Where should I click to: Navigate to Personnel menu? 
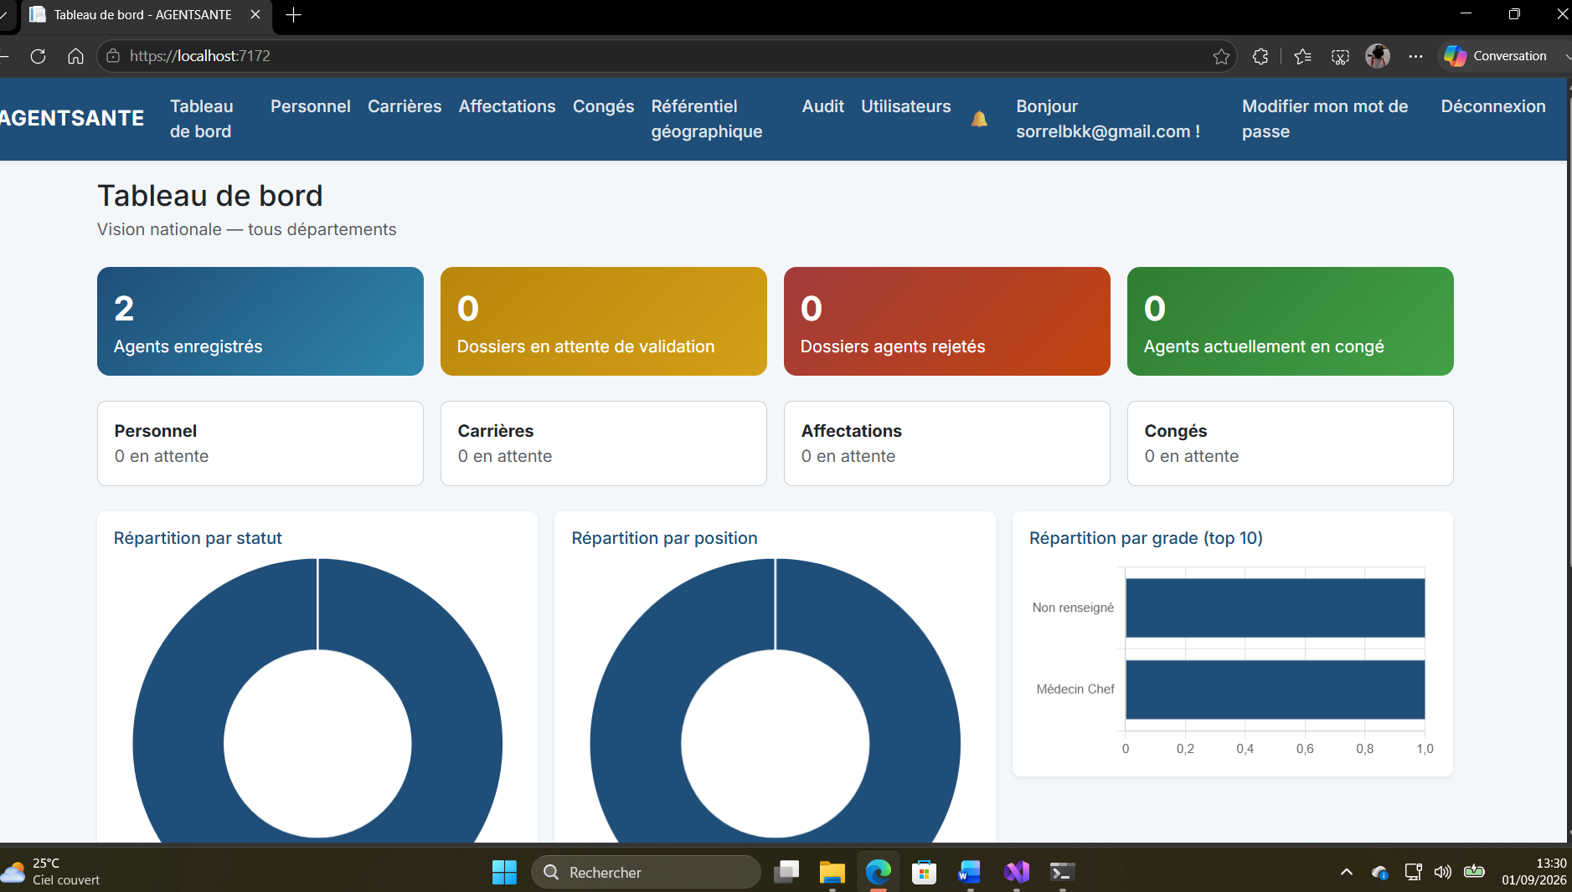(311, 106)
